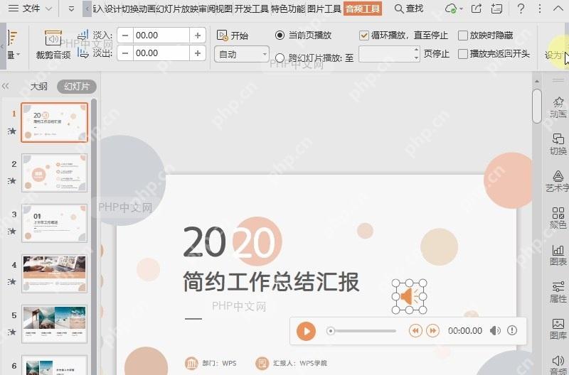Fast forward the audio clip
569x375 pixels.
coord(432,331)
